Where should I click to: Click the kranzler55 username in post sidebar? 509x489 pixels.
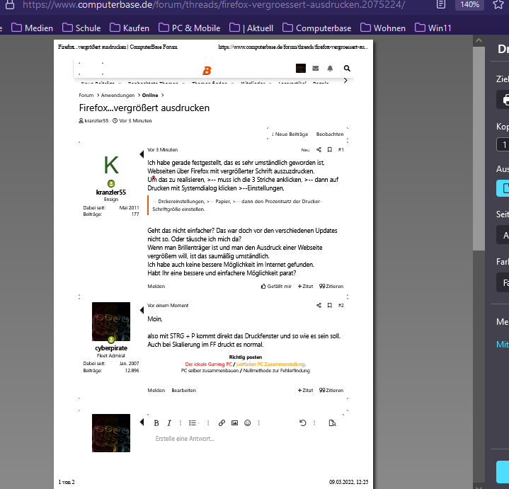coord(111,192)
